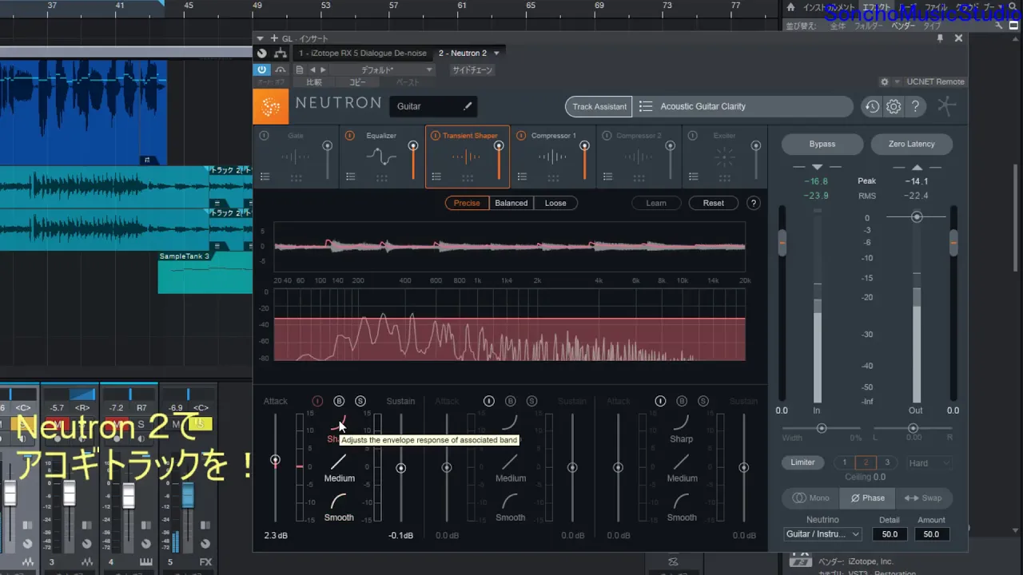The width and height of the screenshot is (1023, 575).
Task: Select limiter mode 1
Action: click(x=844, y=462)
